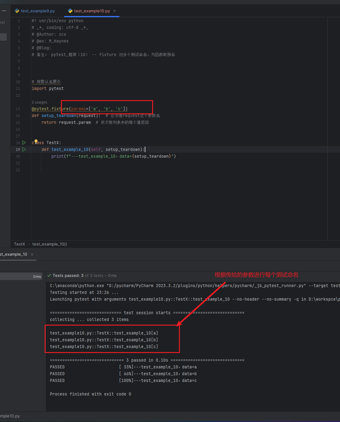Click the minus hide icon left of the editor tabs
Image resolution: width=340 pixels, height=422 pixels.
(x=4, y=11)
